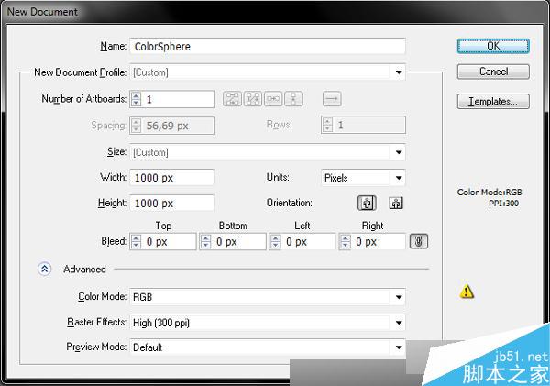Select Arrange by Row artboard layout icon
Screen dimensions: 550x386
point(273,99)
